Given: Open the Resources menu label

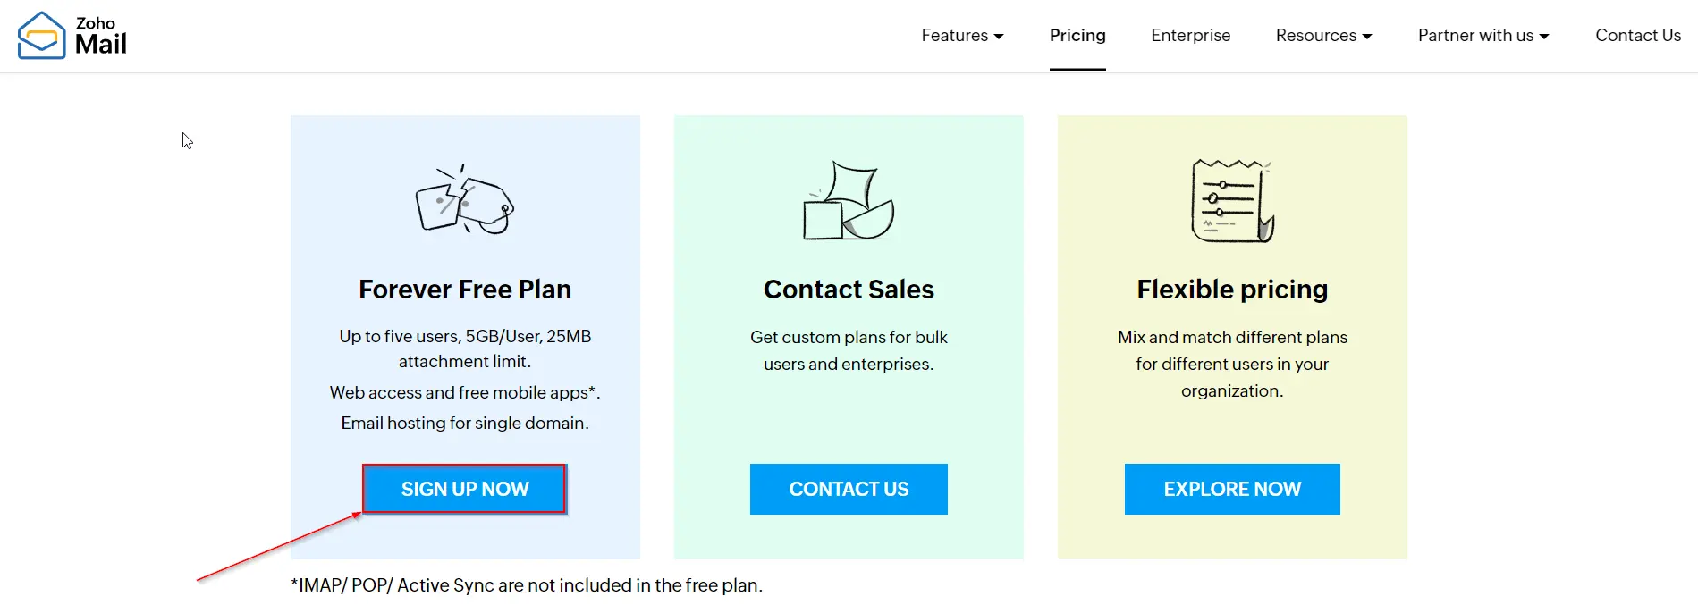Looking at the screenshot, I should coord(1315,36).
